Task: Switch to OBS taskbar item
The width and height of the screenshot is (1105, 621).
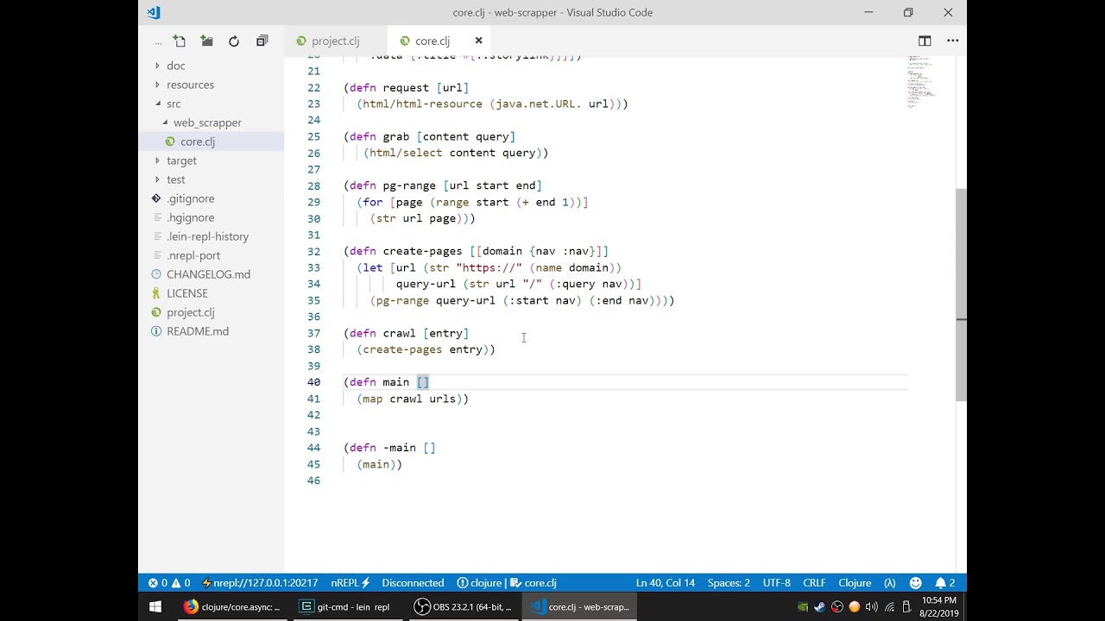Action: point(463,607)
